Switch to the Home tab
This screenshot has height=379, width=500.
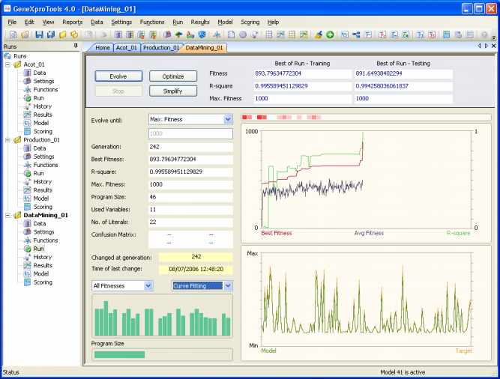tap(102, 48)
